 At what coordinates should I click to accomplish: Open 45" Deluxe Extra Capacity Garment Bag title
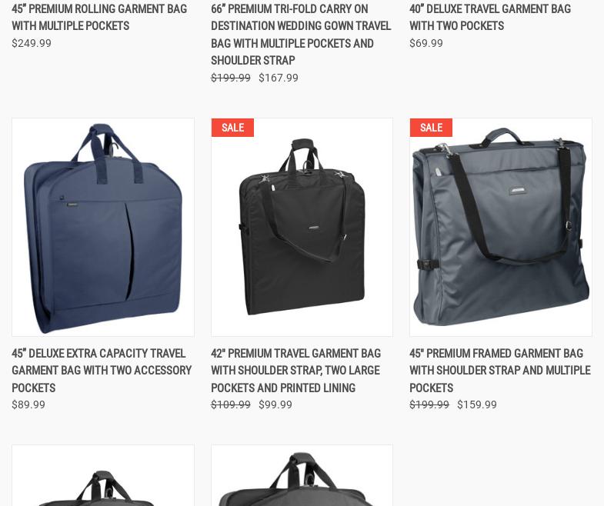pyautogui.click(x=102, y=371)
